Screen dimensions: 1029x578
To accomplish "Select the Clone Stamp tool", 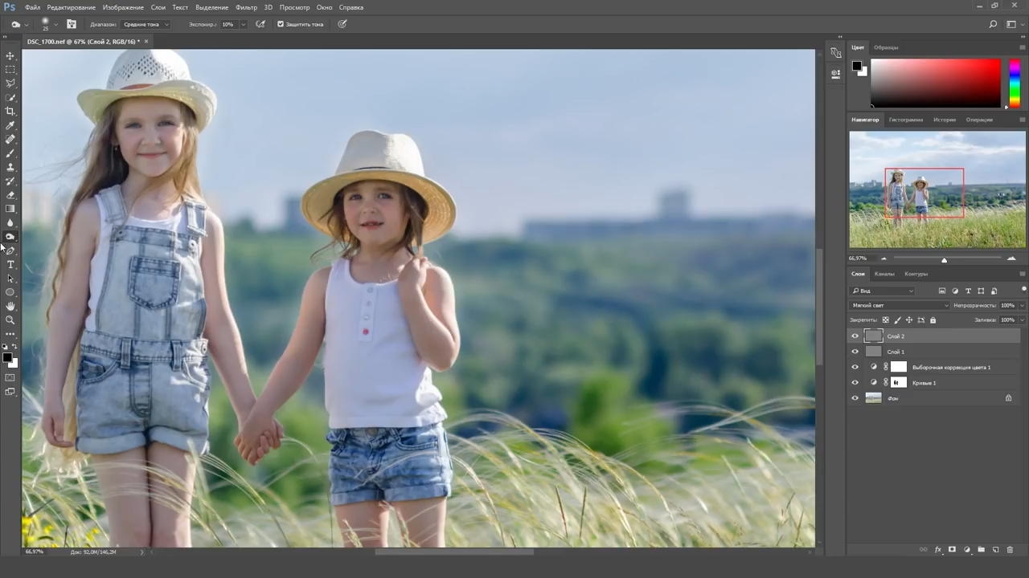I will (10, 167).
